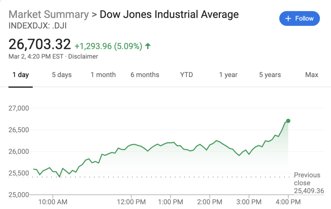Viewport: 331px width, 209px height.
Task: Select the YTD range tab
Action: pyautogui.click(x=186, y=75)
